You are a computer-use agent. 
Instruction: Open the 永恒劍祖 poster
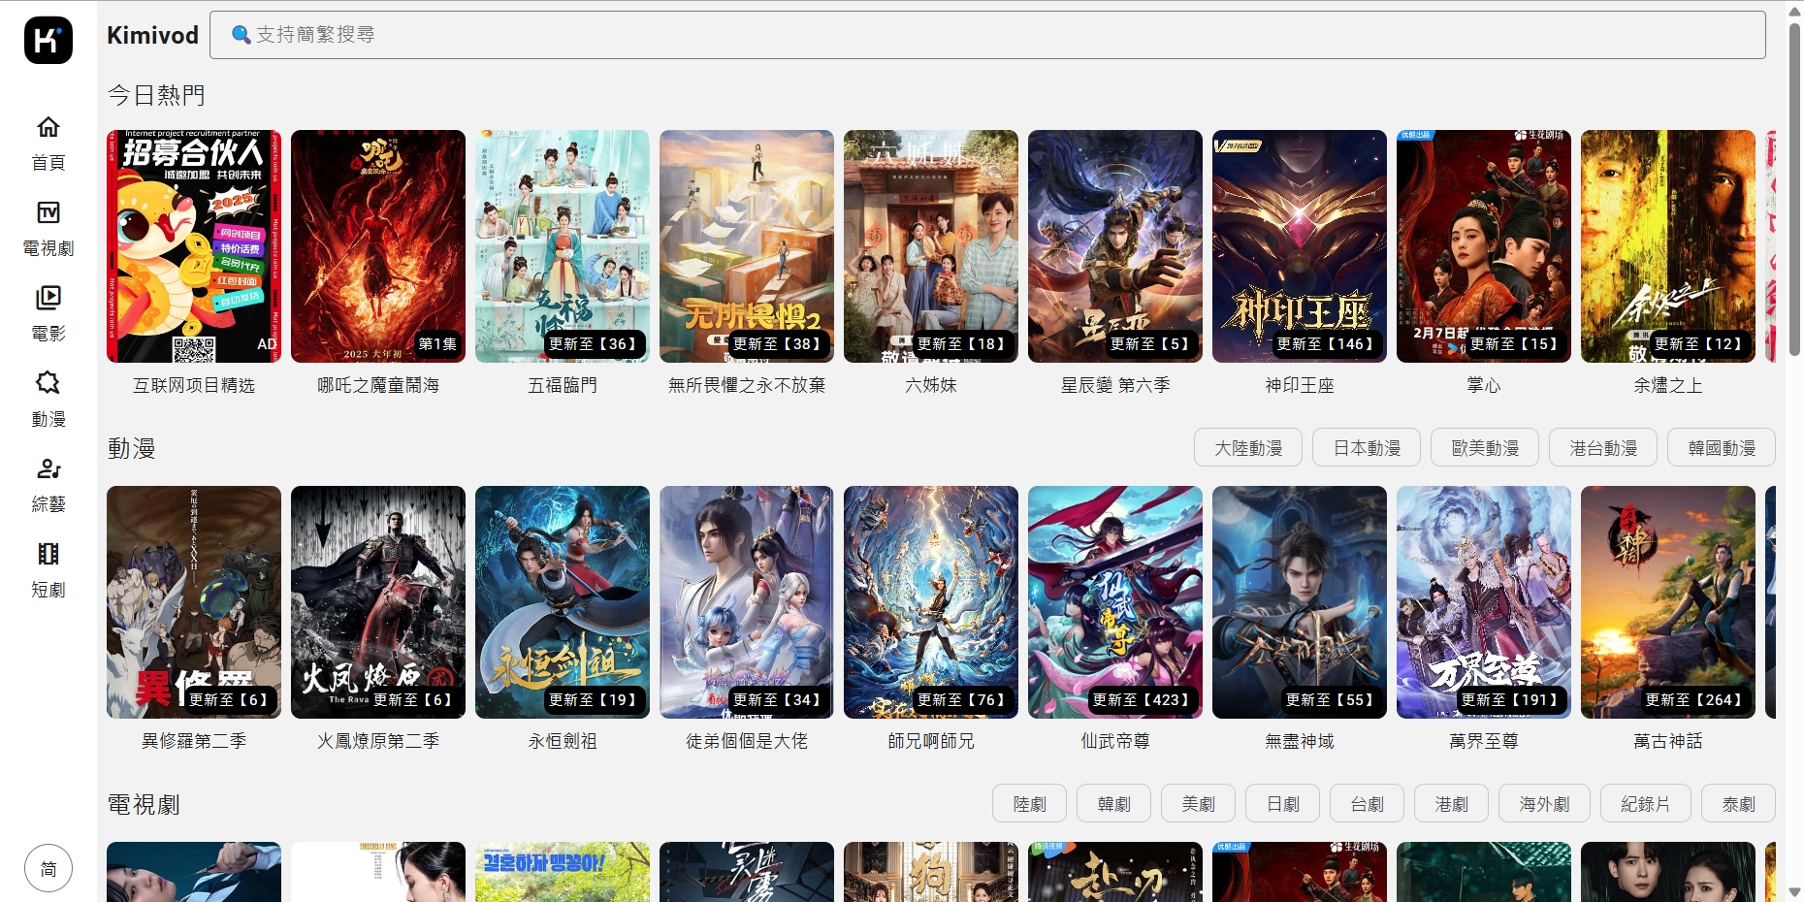point(563,602)
